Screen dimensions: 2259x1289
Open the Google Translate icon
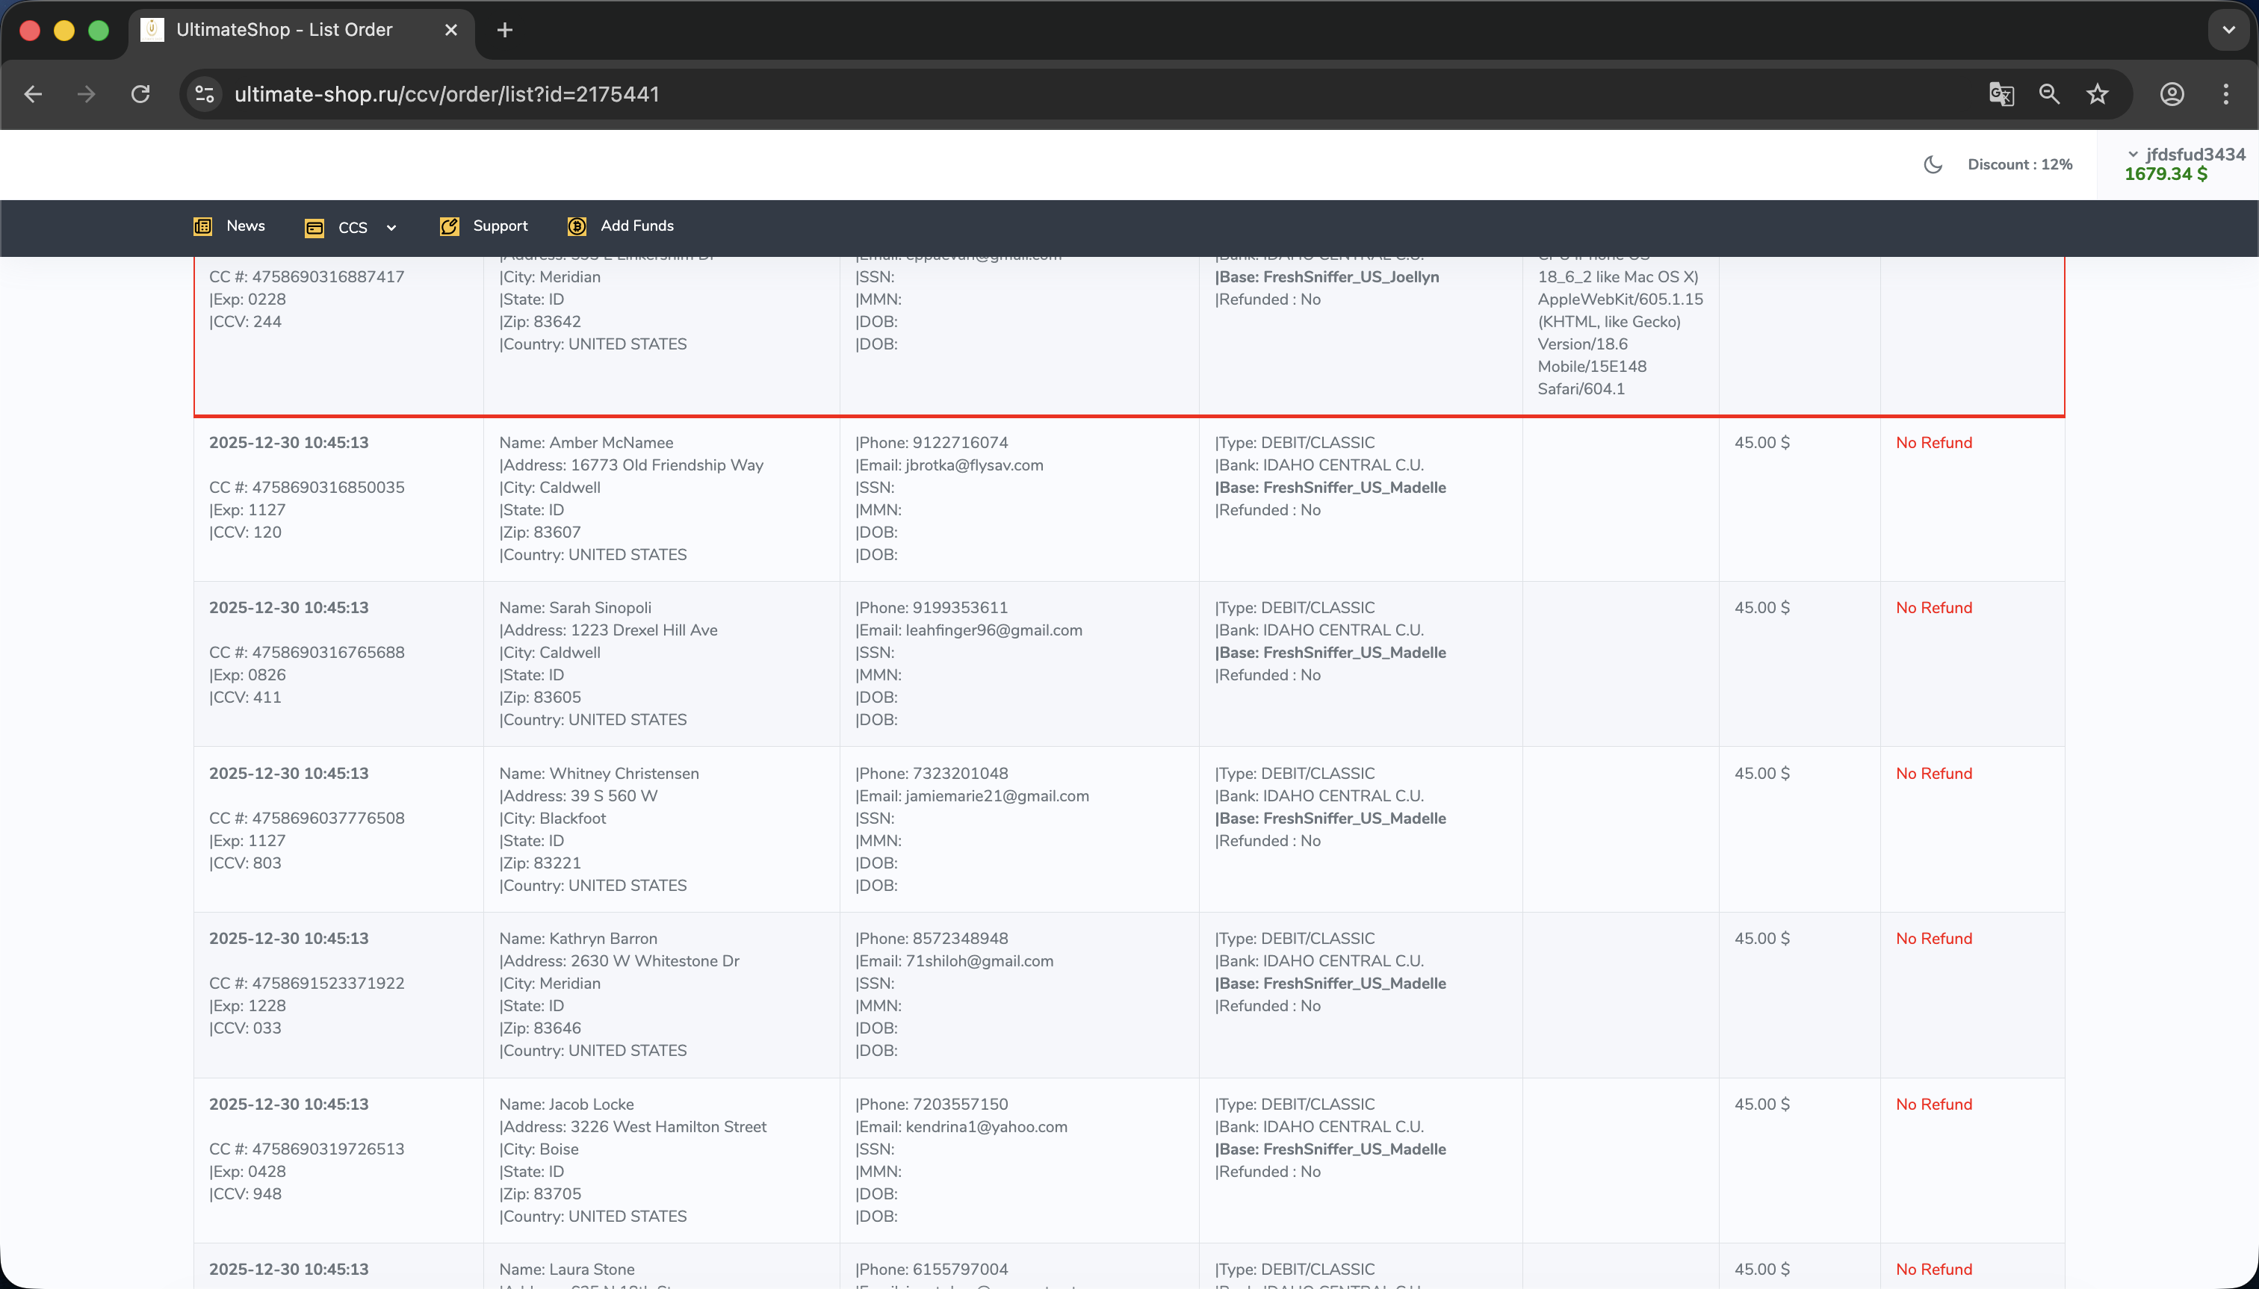tap(2001, 94)
